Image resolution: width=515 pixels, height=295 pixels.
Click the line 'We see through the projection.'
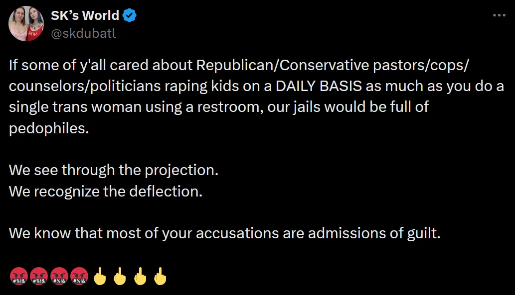click(114, 171)
